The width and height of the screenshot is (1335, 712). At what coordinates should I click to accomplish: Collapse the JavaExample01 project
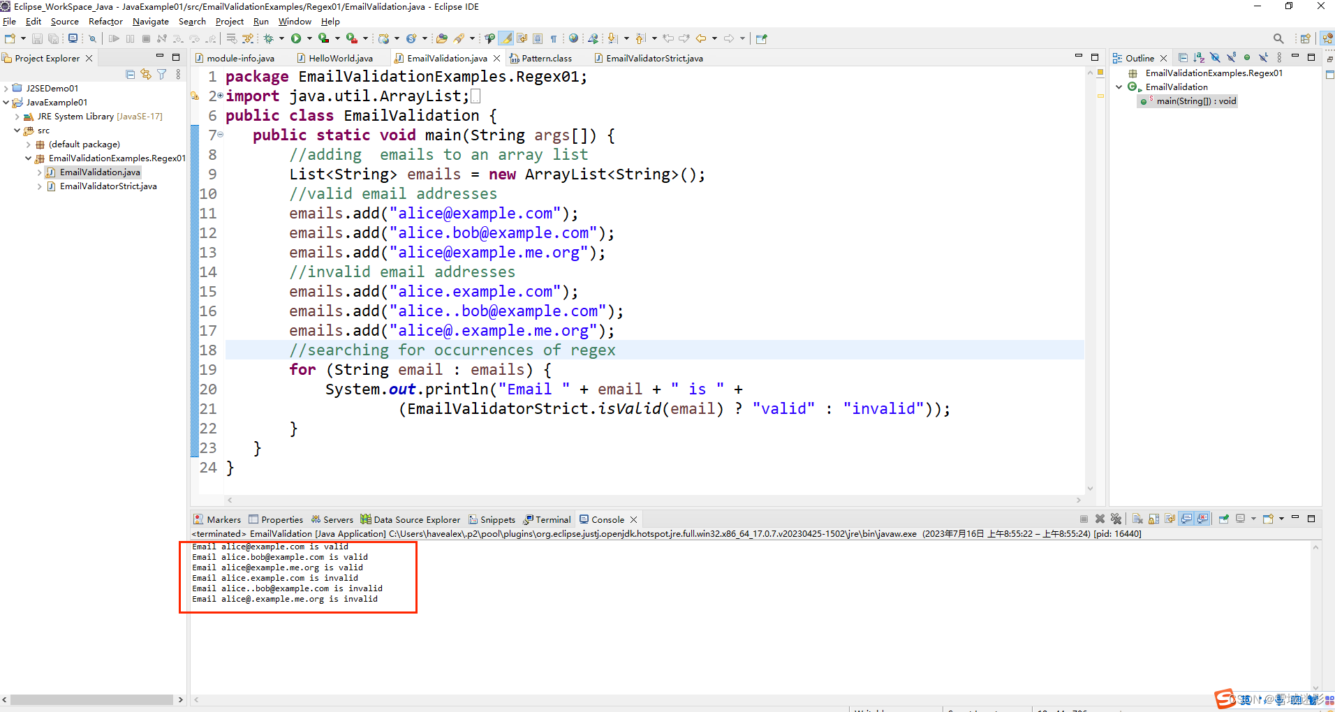[x=6, y=103]
